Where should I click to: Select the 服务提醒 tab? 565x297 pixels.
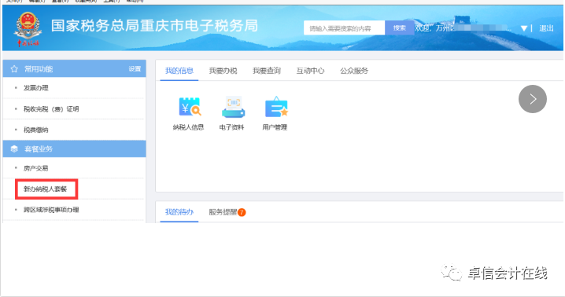(x=223, y=212)
